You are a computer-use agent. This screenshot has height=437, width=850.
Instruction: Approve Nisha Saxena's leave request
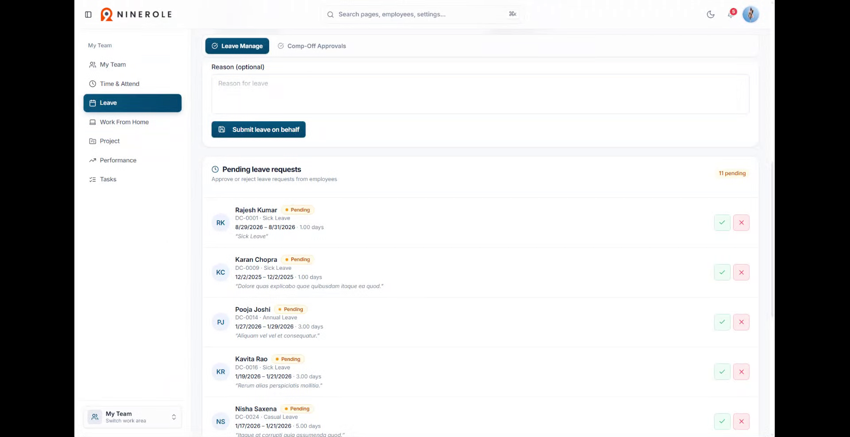[722, 422]
